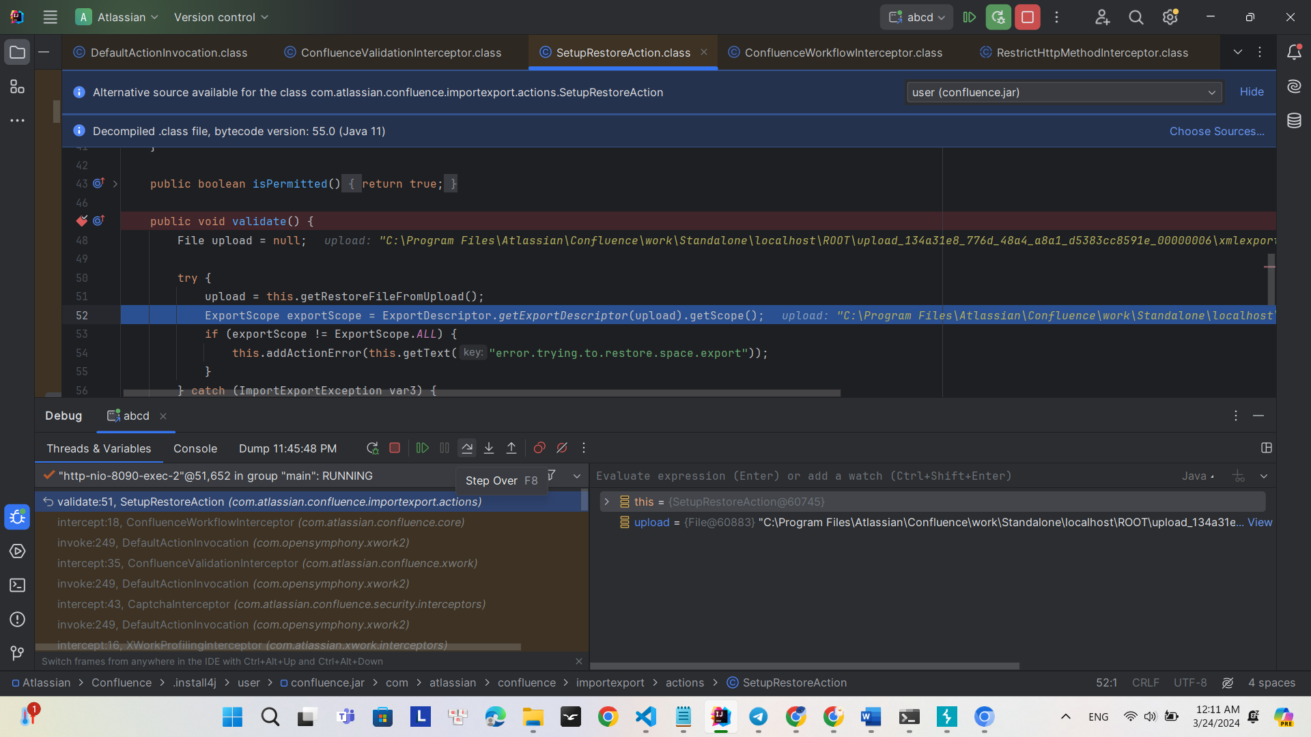1311x737 pixels.
Task: Open the Notifications bell icon
Action: pyautogui.click(x=1294, y=53)
